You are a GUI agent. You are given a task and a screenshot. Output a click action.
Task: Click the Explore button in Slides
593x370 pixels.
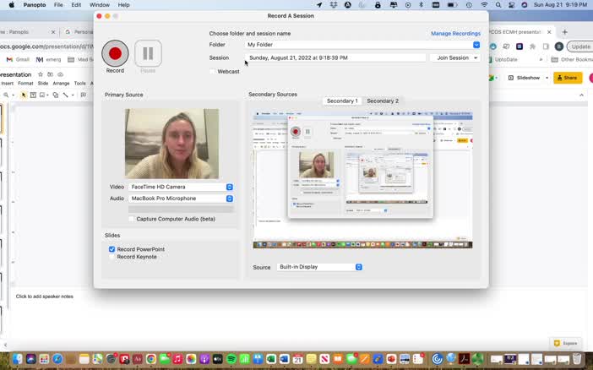[565, 343]
